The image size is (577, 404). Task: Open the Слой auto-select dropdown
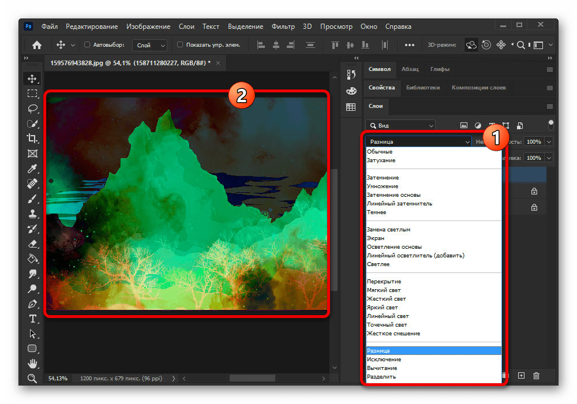pyautogui.click(x=149, y=44)
